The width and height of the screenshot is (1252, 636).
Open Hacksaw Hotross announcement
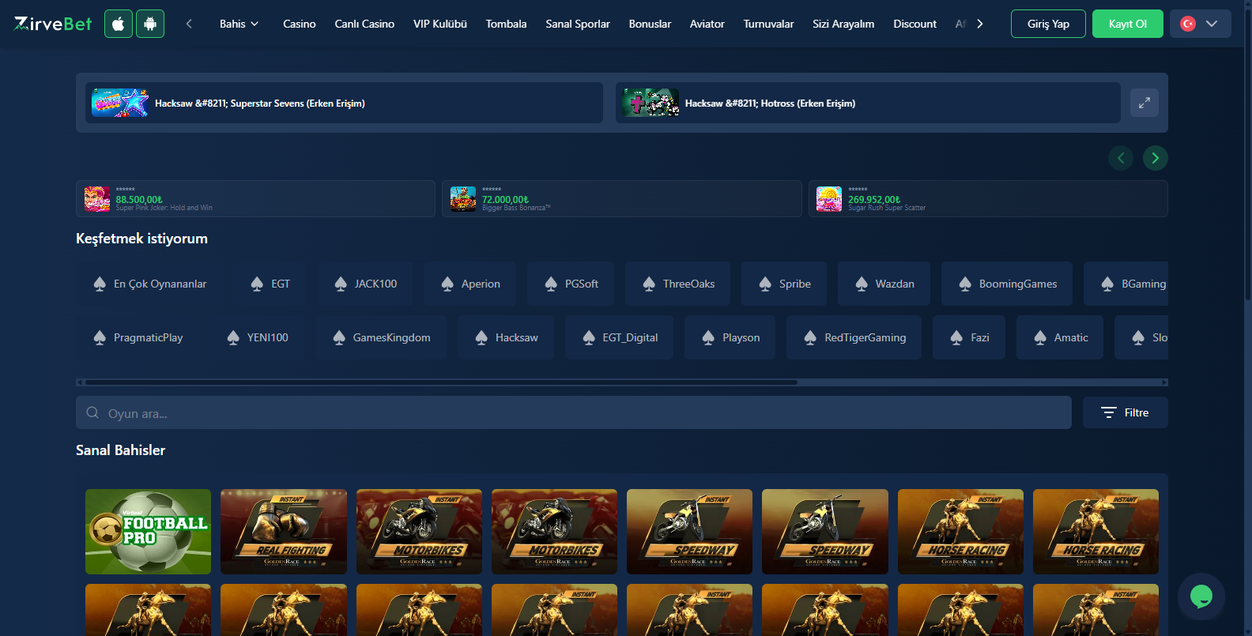(868, 103)
